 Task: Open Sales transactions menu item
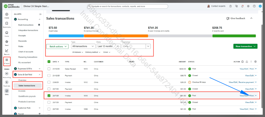[28, 86]
